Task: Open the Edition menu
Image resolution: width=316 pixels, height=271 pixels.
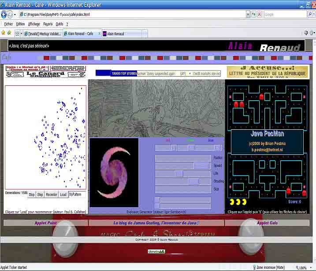Action: click(x=20, y=24)
